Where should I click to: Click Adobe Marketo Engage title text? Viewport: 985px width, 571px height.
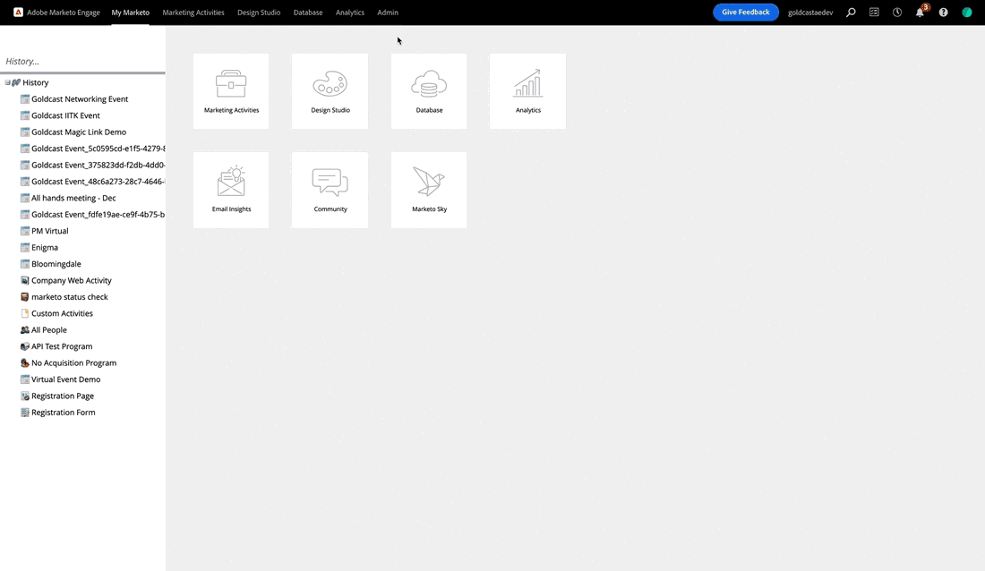[x=64, y=12]
